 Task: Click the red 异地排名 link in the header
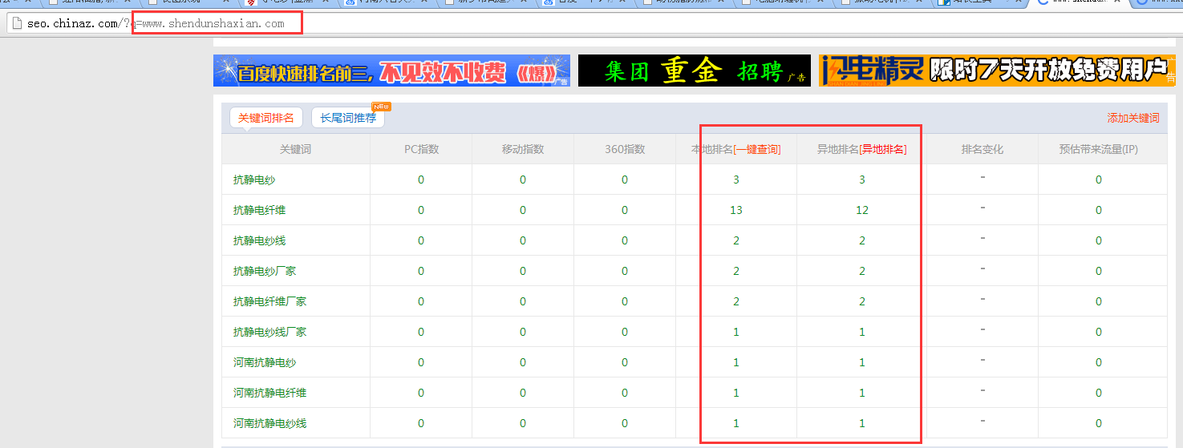883,149
